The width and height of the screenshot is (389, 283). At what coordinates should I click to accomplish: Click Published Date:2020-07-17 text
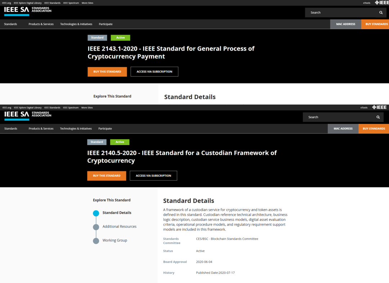coord(215,273)
